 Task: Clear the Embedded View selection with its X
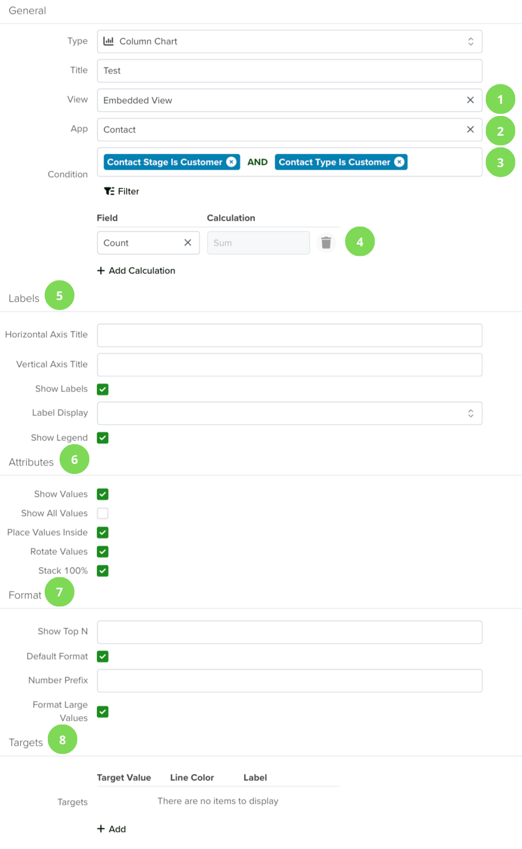(470, 100)
